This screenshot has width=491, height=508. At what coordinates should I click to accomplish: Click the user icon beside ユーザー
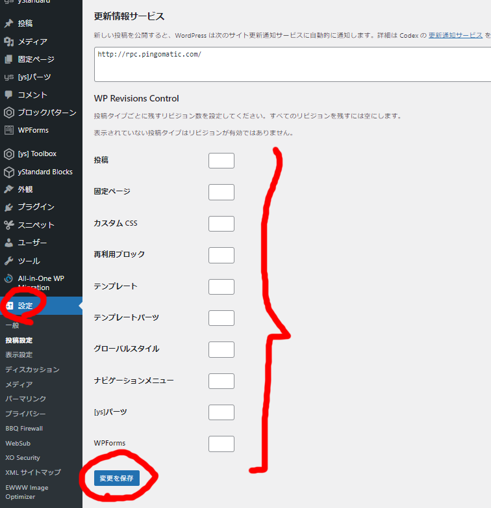pyautogui.click(x=8, y=243)
